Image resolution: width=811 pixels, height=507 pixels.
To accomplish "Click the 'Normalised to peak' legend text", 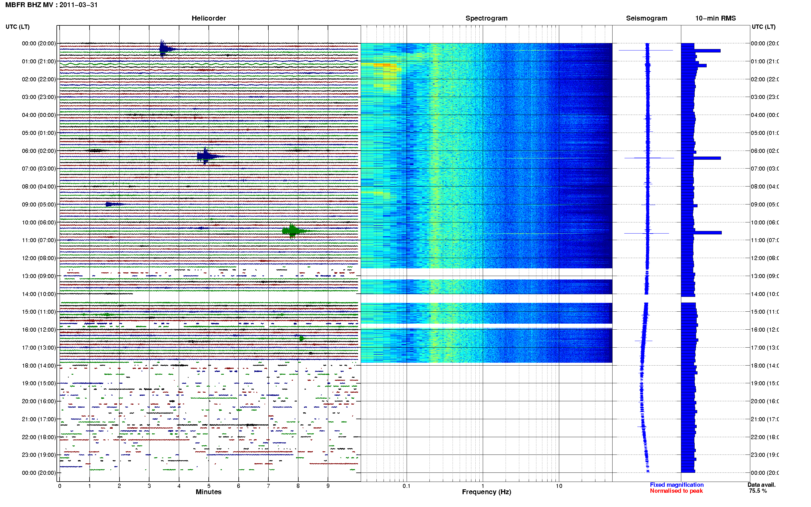I will tap(676, 491).
